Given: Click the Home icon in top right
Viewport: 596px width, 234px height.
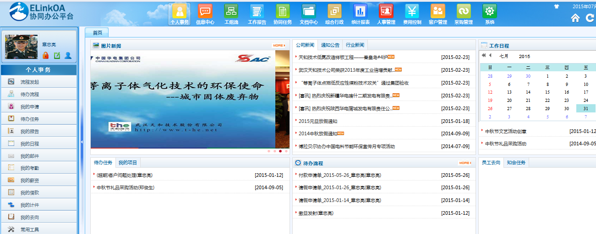Looking at the screenshot, I should [575, 18].
